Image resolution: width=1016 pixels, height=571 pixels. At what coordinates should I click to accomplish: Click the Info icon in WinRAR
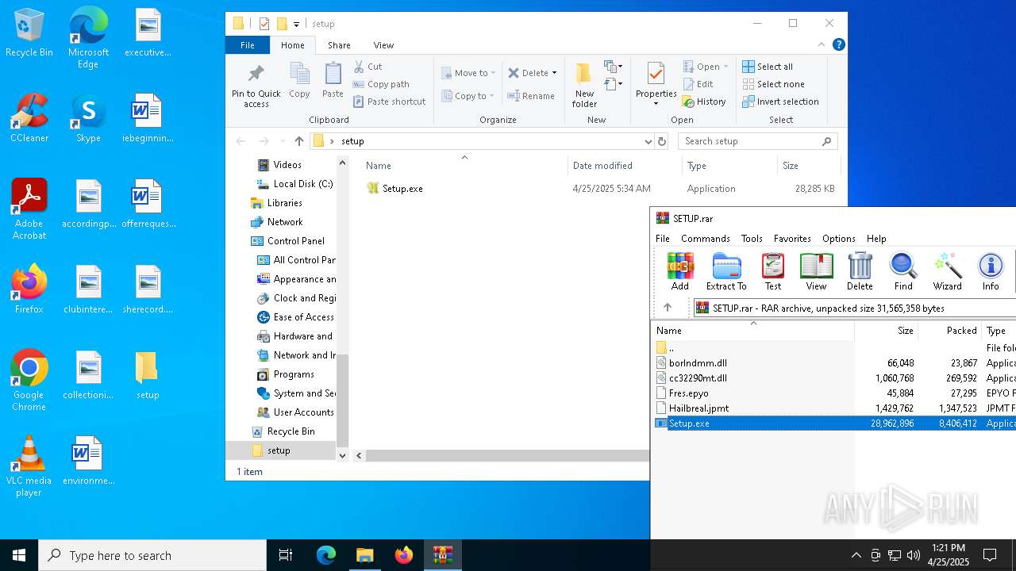click(991, 271)
